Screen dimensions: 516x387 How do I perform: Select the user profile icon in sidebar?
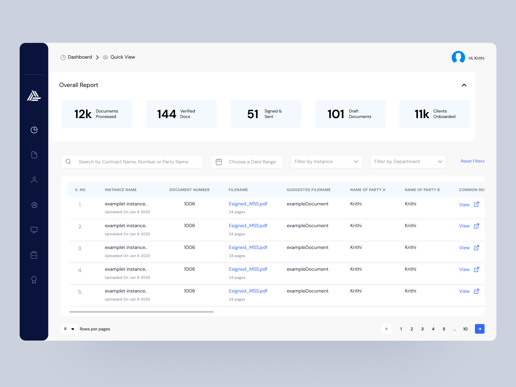click(x=34, y=180)
